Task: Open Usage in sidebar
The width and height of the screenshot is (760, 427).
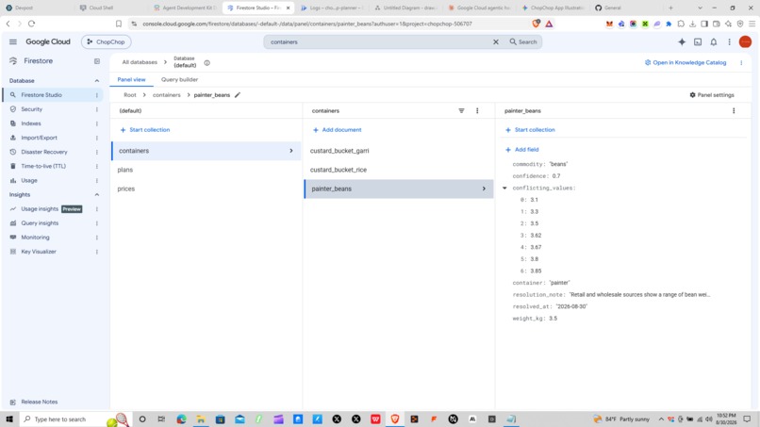Action: 29,180
